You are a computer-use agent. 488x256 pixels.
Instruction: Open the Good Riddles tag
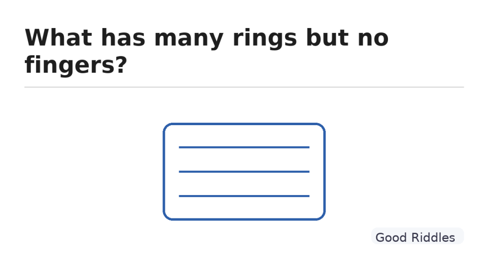pos(417,237)
